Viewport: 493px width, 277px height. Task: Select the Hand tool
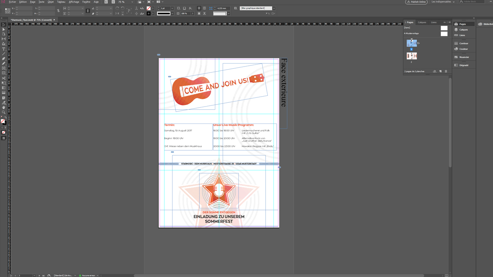pos(4,108)
